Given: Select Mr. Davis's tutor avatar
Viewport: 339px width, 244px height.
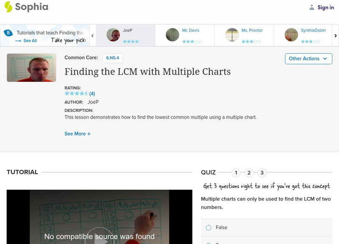Looking at the screenshot, I should [x=172, y=34].
